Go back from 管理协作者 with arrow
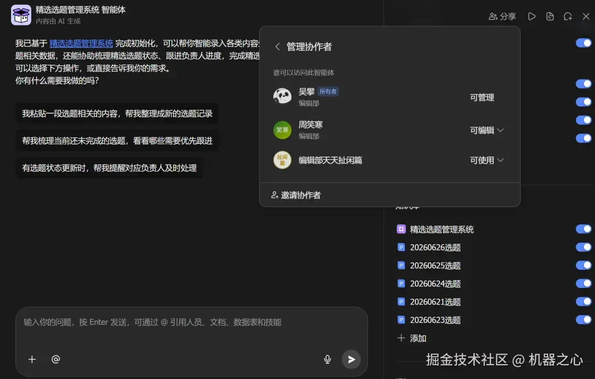Image resolution: width=595 pixels, height=379 pixels. coord(277,46)
